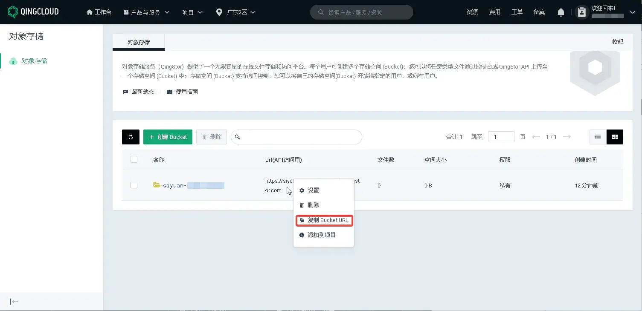642x311 pixels.
Task: Switch to grid view layout
Action: point(615,137)
